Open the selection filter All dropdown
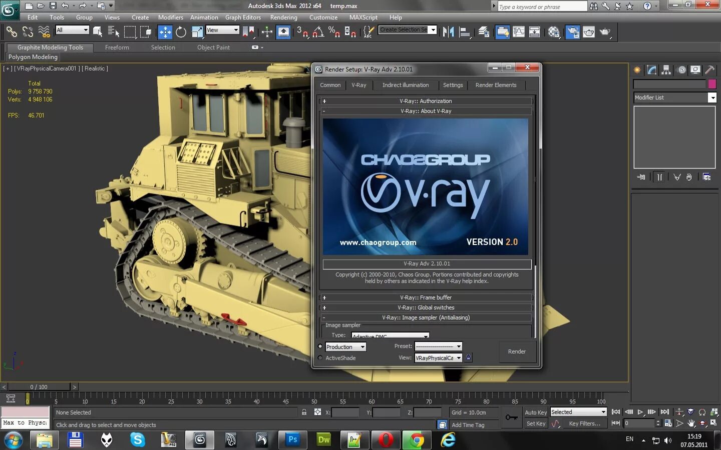This screenshot has width=721, height=450. (72, 30)
